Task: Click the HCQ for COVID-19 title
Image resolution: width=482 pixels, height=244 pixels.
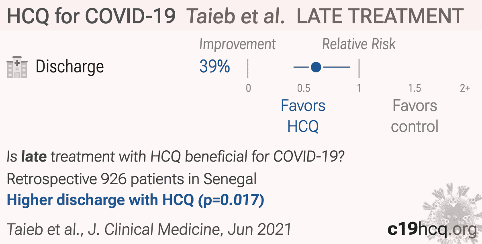Action: 92,16
